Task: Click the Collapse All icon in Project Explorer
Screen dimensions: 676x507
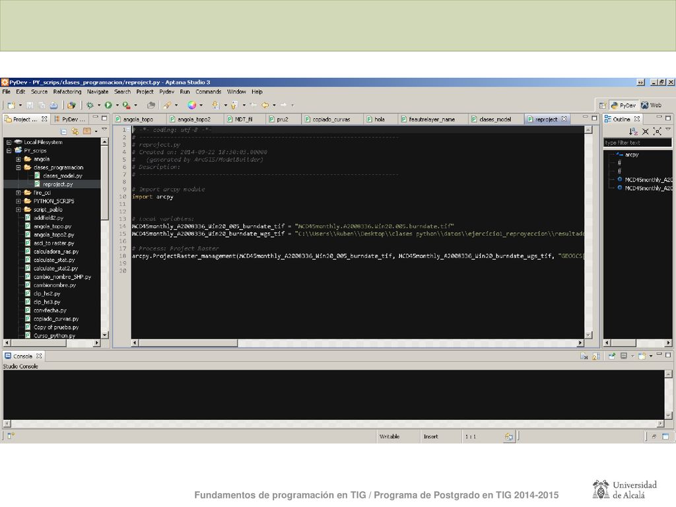Action: (64, 131)
